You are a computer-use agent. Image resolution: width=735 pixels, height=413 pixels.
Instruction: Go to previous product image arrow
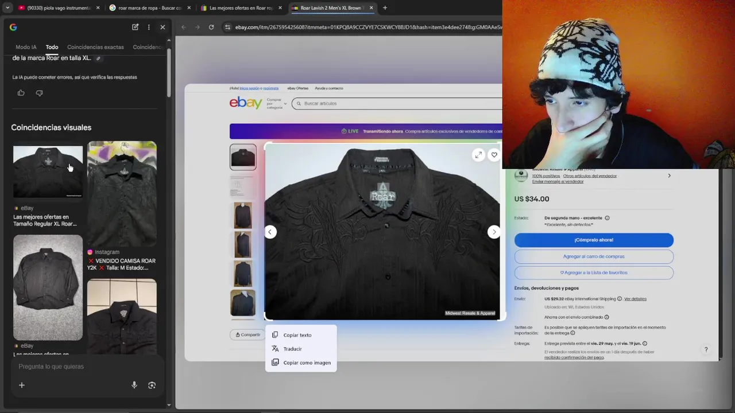pyautogui.click(x=270, y=232)
